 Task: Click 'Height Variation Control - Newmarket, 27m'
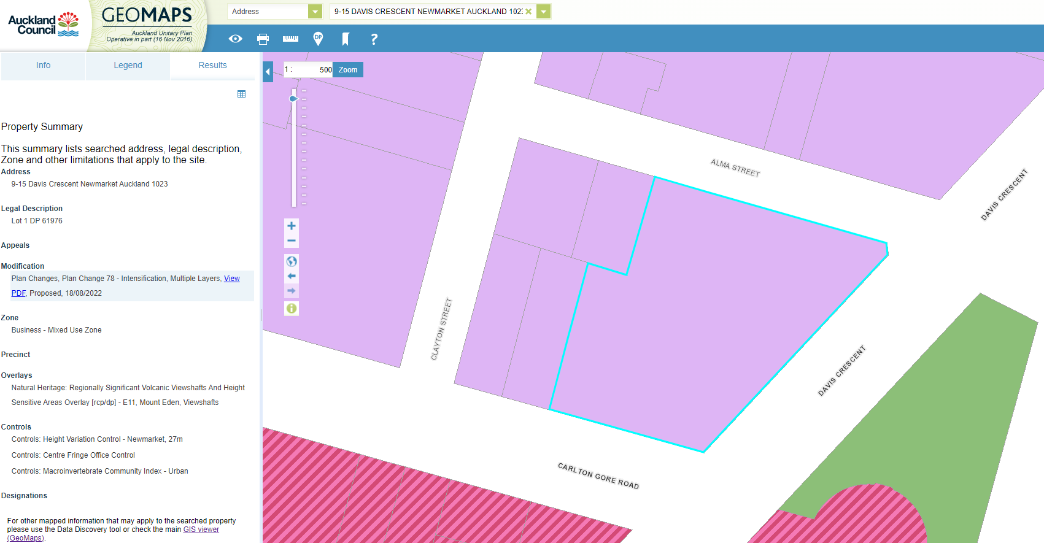(x=113, y=439)
